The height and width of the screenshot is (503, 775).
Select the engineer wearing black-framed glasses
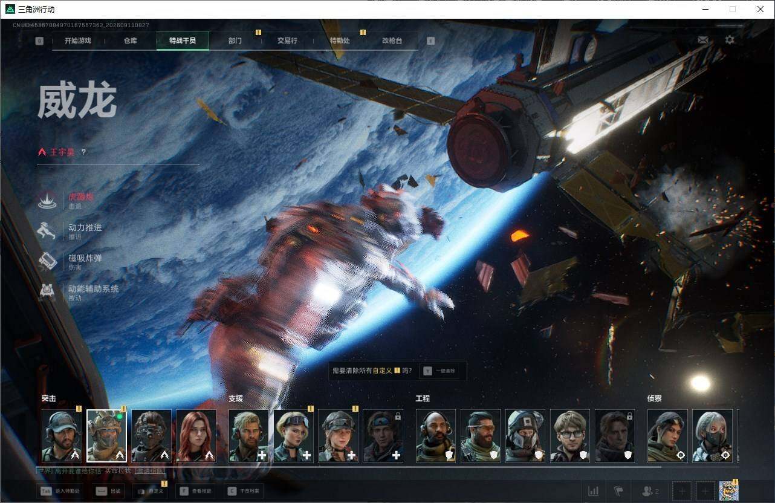click(x=570, y=436)
